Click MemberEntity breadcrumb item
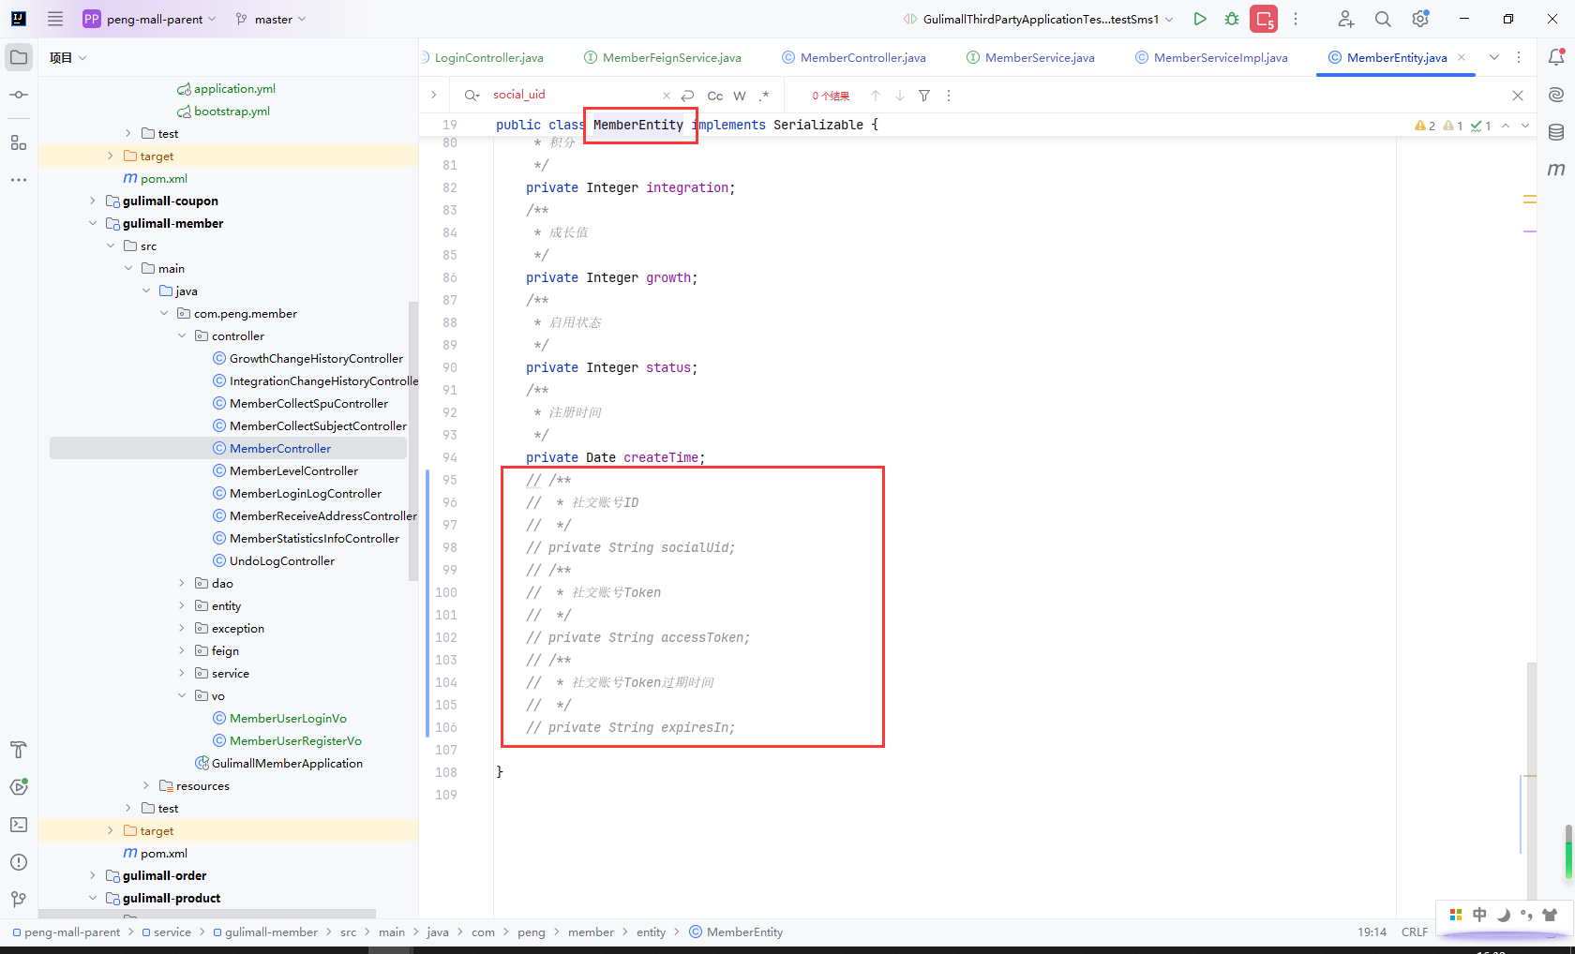This screenshot has width=1575, height=954. point(744,932)
